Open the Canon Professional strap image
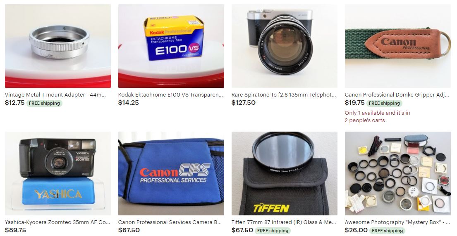Image resolution: width=457 pixels, height=236 pixels. point(397,46)
